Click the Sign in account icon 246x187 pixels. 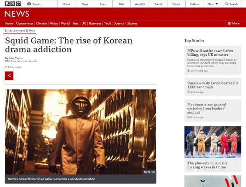[x=29, y=4]
